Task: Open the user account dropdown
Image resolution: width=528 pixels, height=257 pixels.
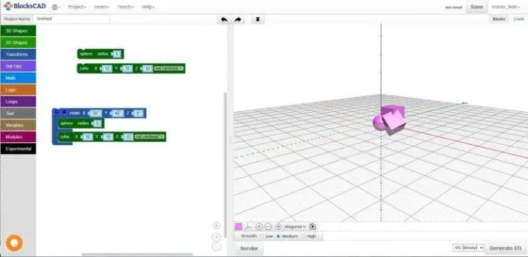Action: (x=505, y=7)
